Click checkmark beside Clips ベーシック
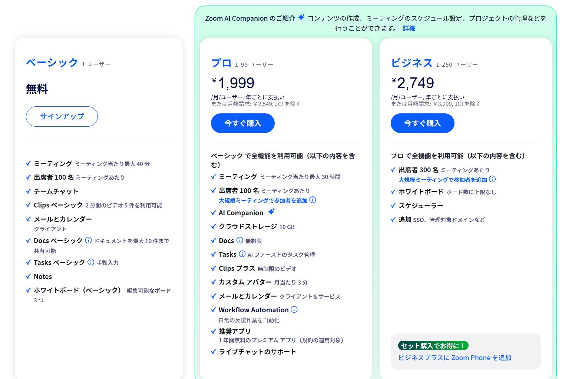This screenshot has height=379, width=572. [28, 205]
